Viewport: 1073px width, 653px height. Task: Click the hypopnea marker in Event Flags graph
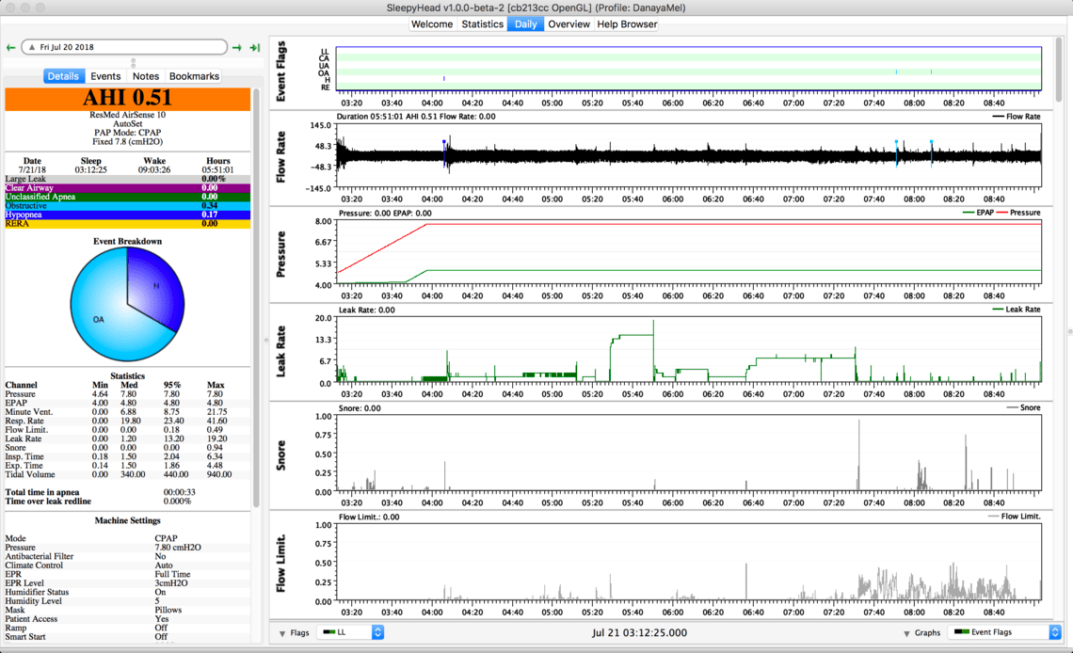(444, 79)
